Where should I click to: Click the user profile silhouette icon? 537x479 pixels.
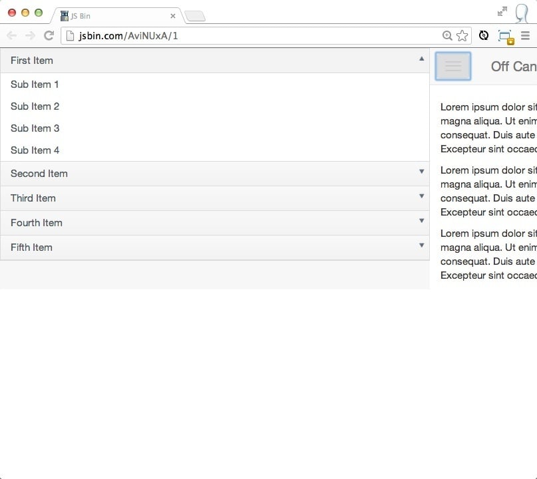tap(522, 13)
